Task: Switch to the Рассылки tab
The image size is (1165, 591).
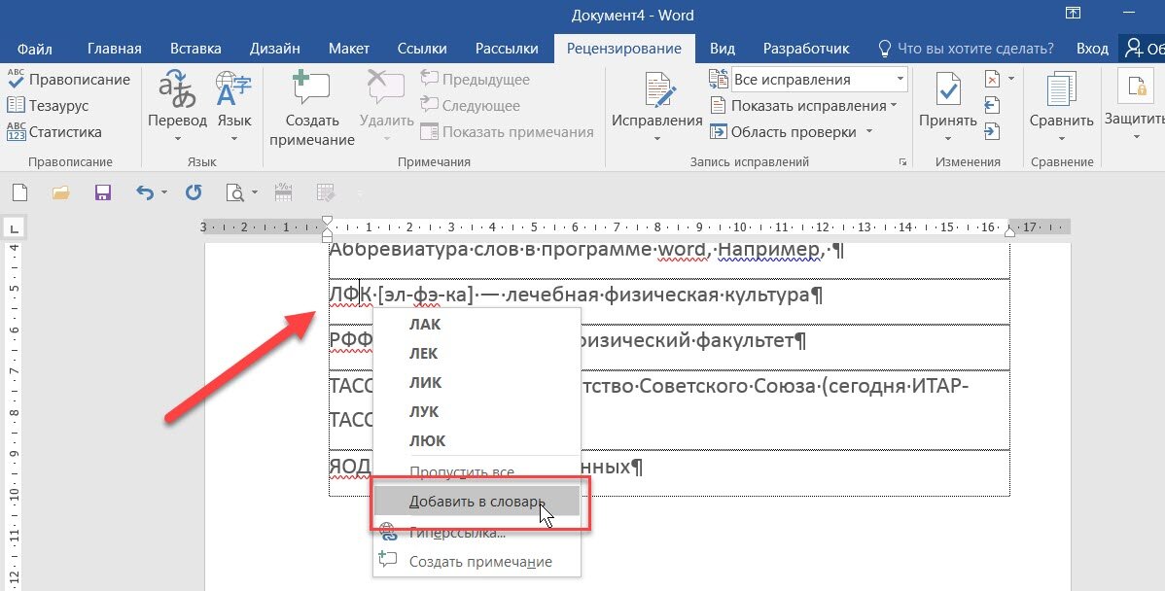Action: point(507,49)
